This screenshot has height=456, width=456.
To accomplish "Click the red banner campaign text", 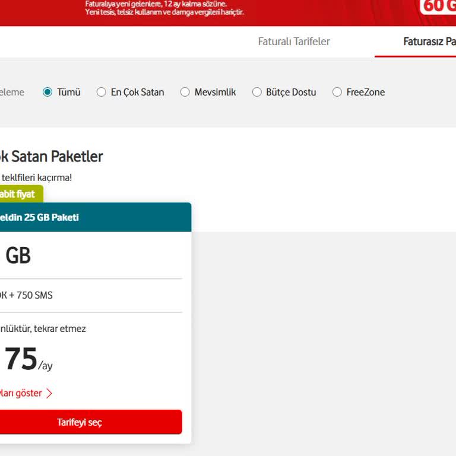I will (164, 8).
